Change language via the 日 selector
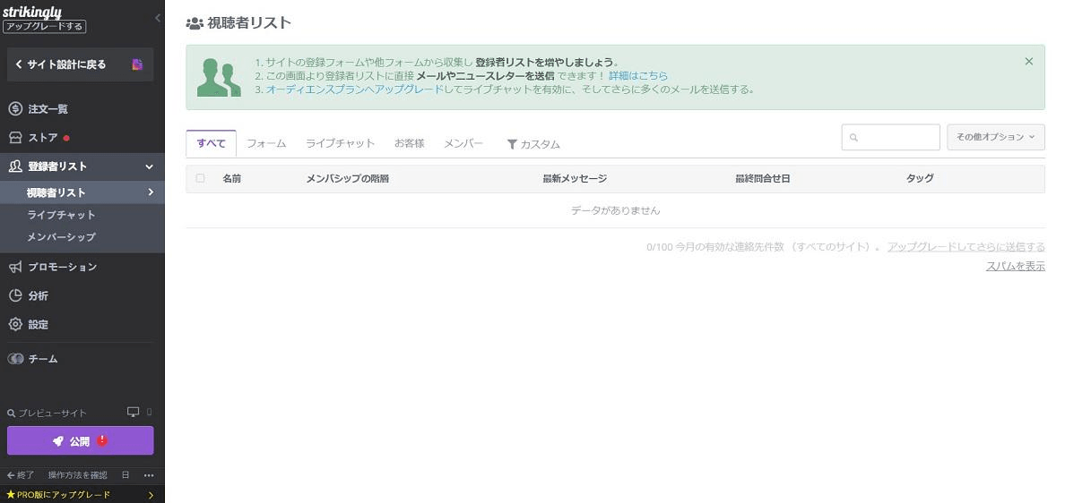 pos(126,475)
